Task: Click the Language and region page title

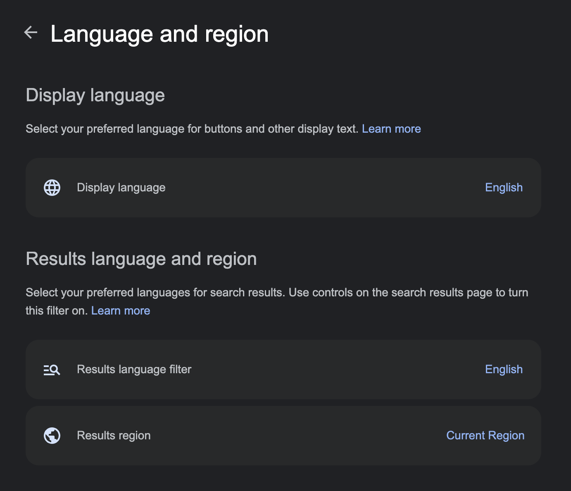Action: click(x=159, y=34)
